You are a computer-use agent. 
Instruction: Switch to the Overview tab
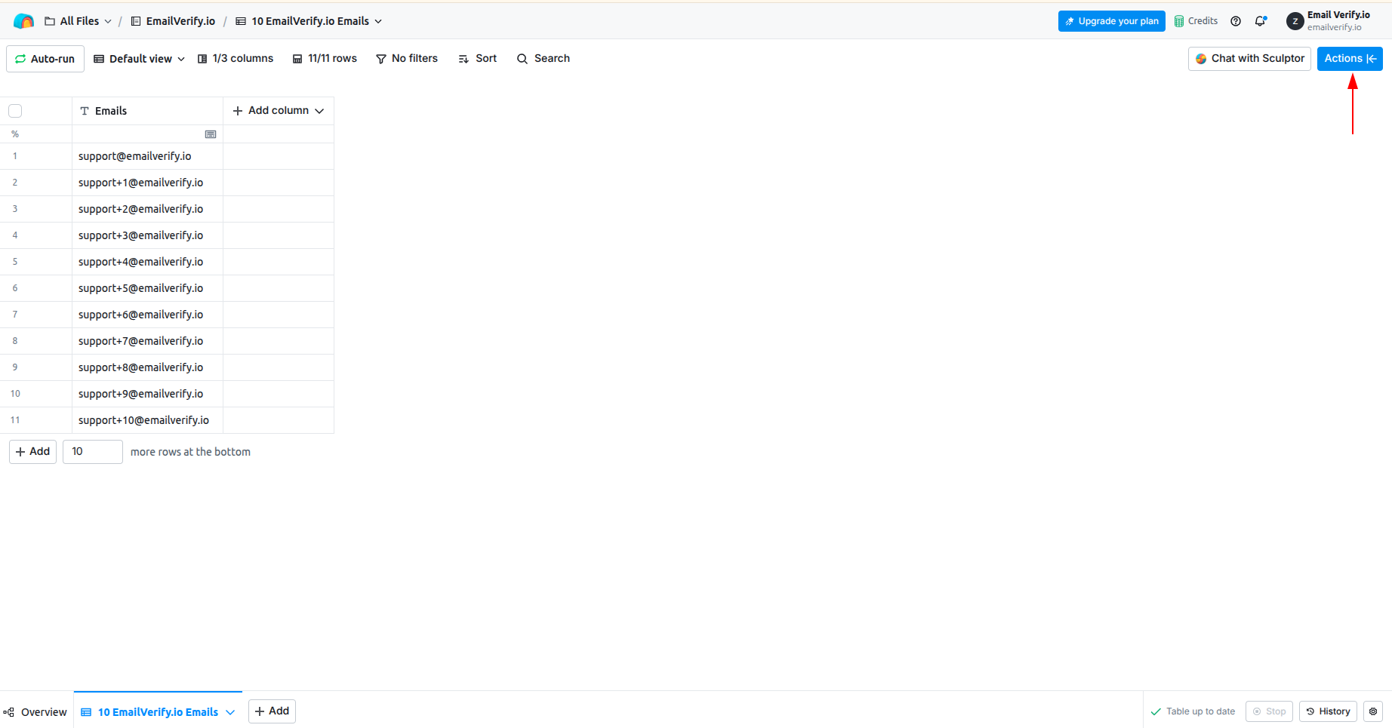pos(36,712)
